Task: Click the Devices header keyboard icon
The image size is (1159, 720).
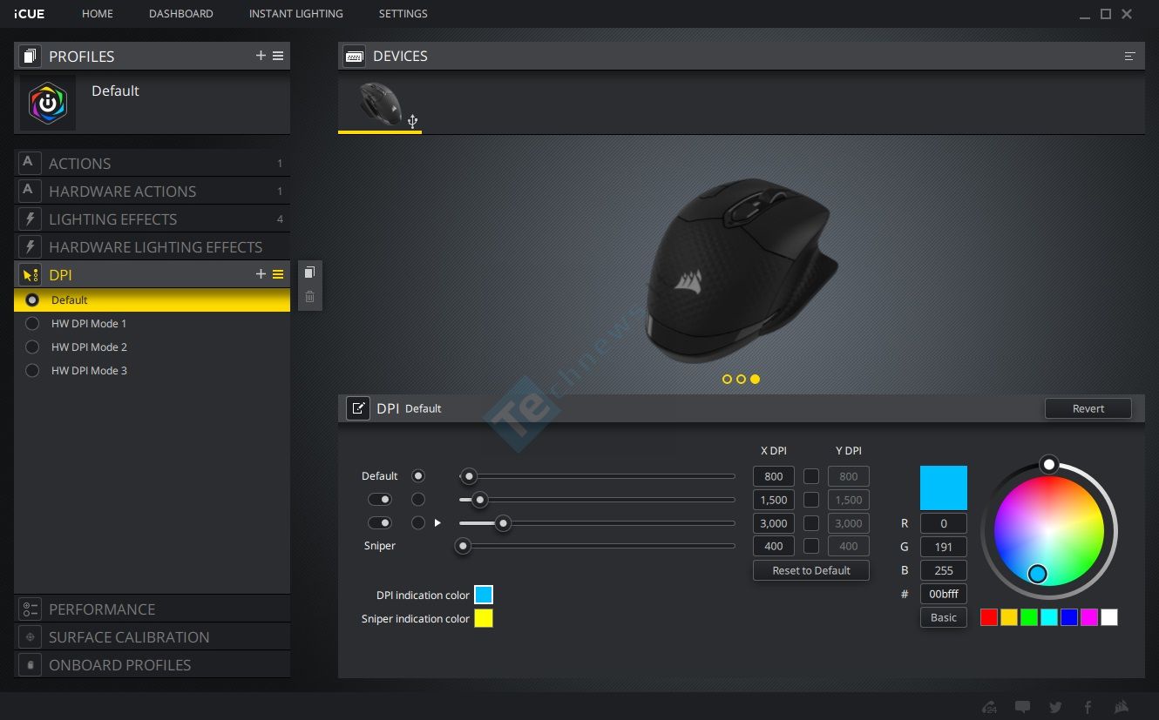Action: 355,56
